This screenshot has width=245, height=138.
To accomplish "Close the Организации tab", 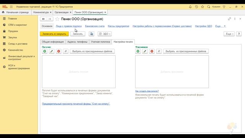I will pos(70,12).
